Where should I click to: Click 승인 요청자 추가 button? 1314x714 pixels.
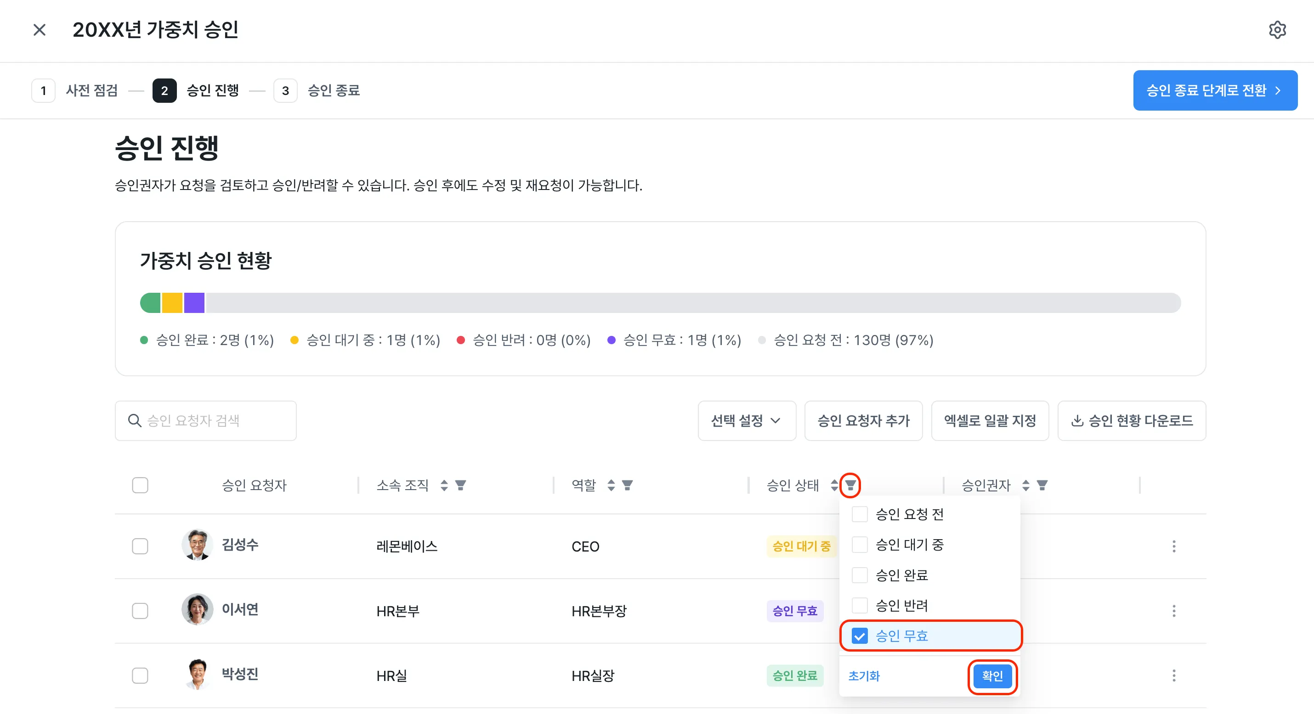click(x=863, y=420)
